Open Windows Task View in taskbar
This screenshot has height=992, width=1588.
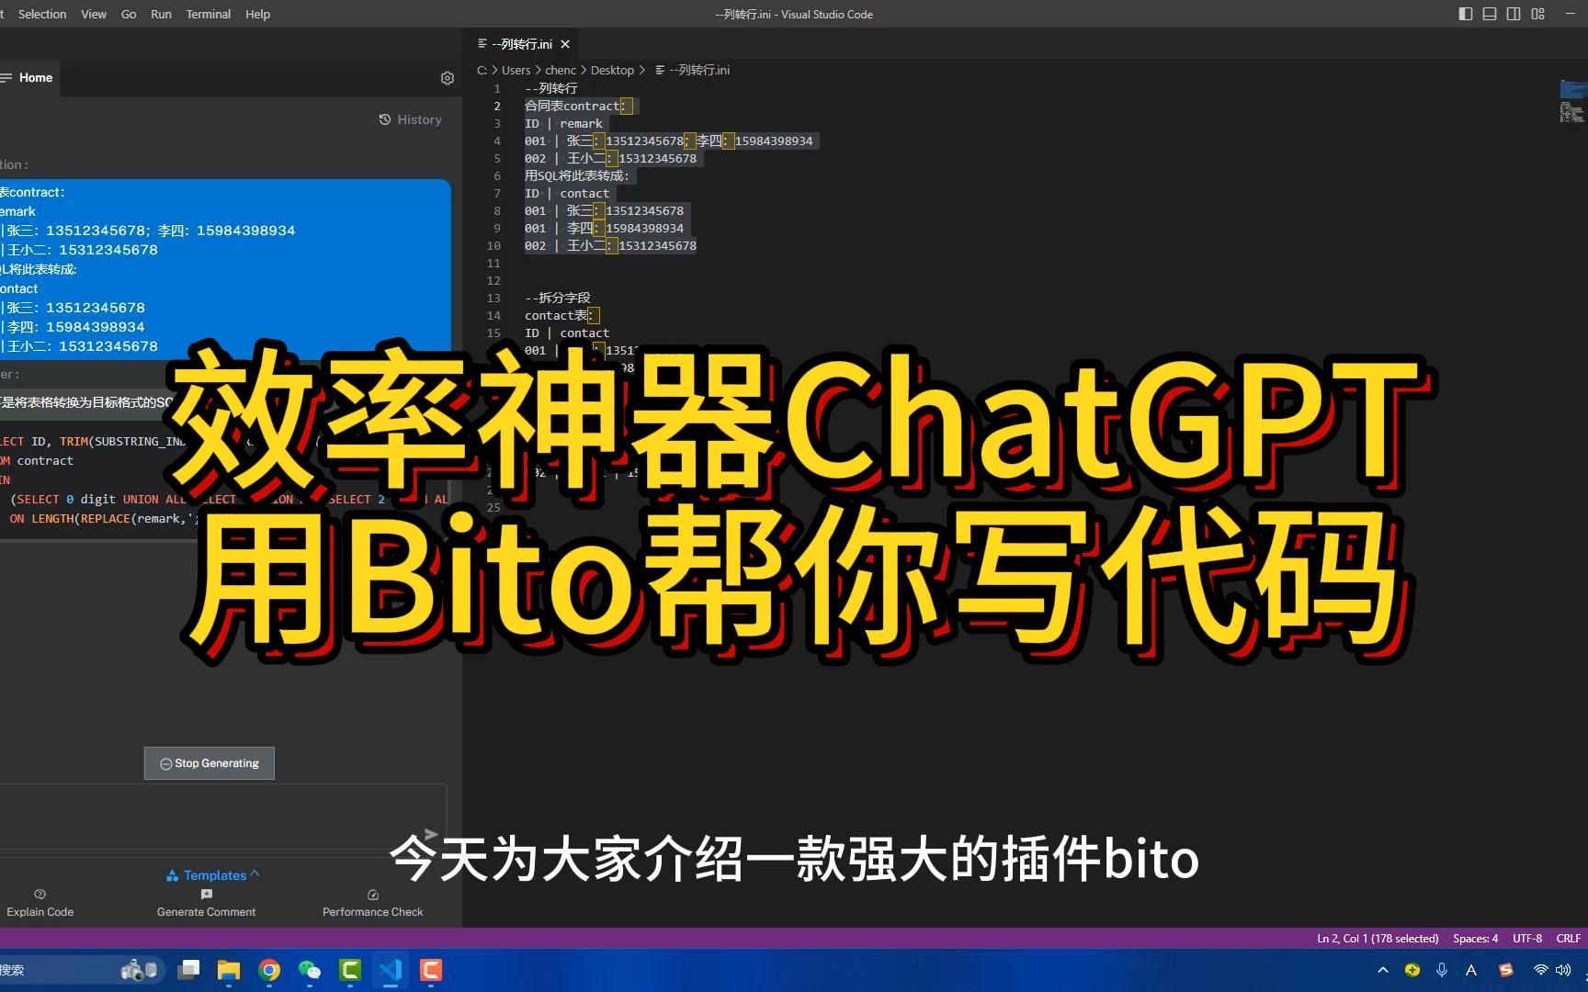188,970
